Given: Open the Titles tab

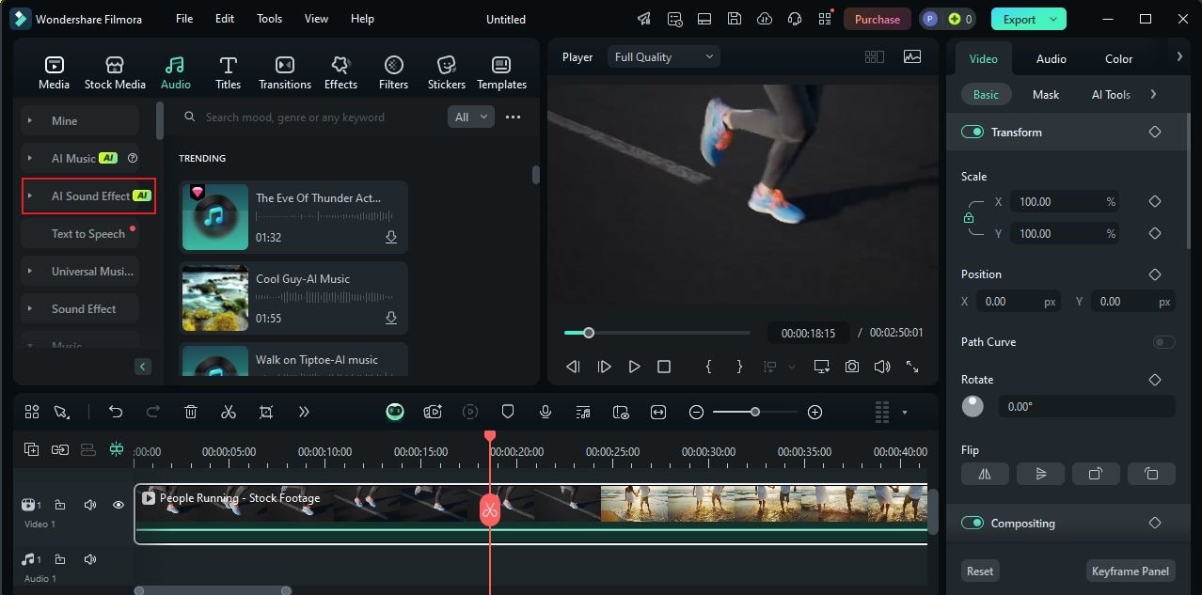Looking at the screenshot, I should pos(228,72).
